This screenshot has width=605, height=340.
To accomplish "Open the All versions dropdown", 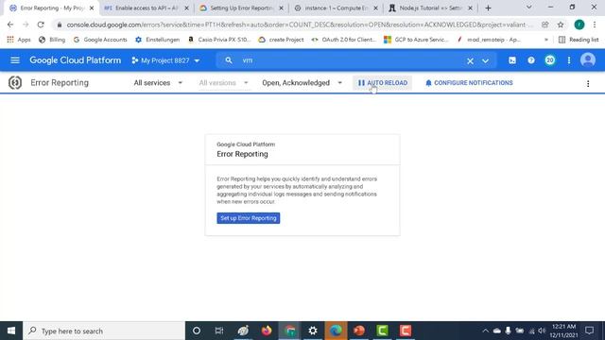I will pos(223,83).
